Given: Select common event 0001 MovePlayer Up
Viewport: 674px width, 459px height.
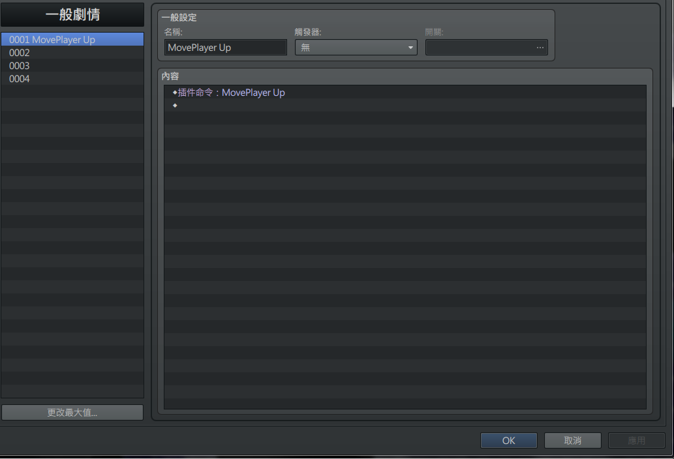Looking at the screenshot, I should 72,40.
